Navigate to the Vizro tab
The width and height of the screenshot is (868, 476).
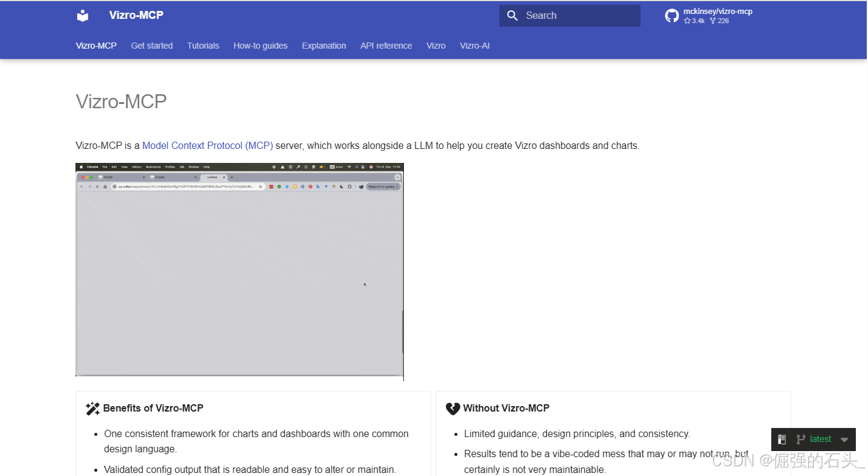[x=436, y=46]
